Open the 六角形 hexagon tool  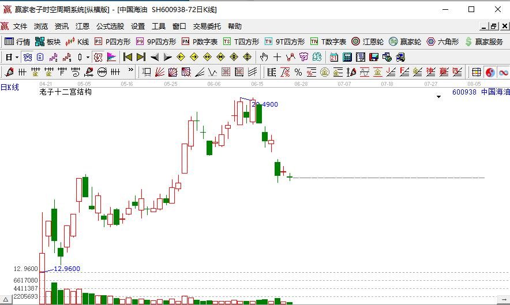pyautogui.click(x=442, y=42)
